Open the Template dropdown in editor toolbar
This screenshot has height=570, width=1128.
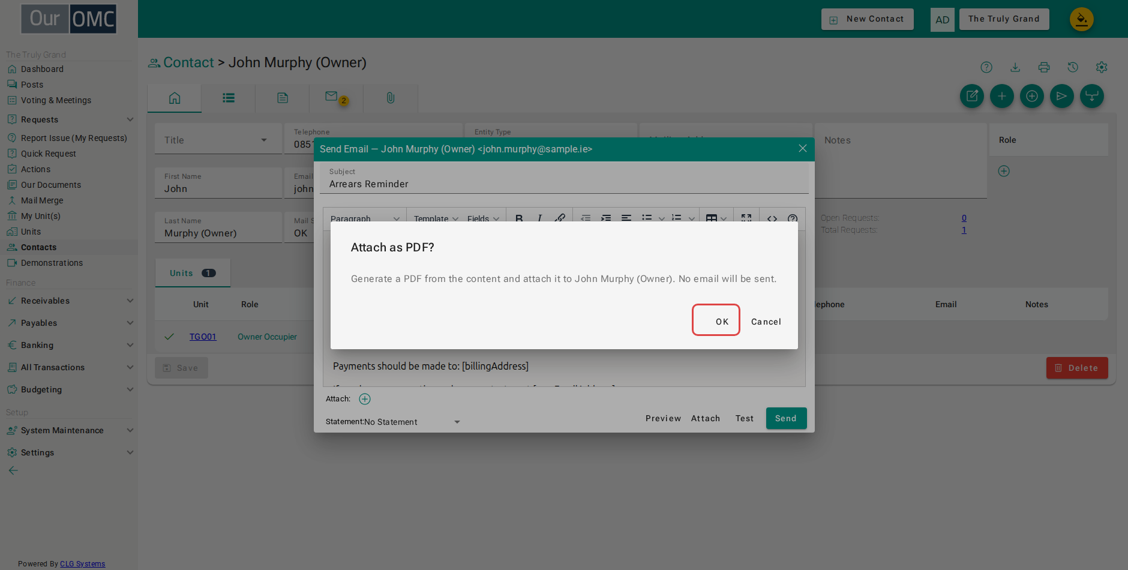click(x=436, y=218)
